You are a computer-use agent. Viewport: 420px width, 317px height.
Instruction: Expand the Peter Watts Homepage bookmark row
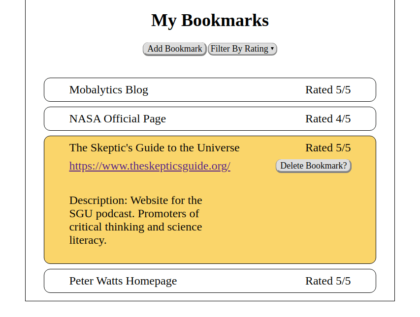210,281
